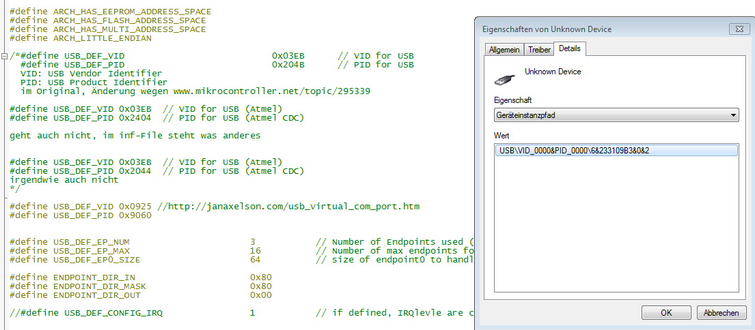Click the ENDPOINT_DIR_IN define
This screenshot has width=755, height=330.
pyautogui.click(x=72, y=277)
